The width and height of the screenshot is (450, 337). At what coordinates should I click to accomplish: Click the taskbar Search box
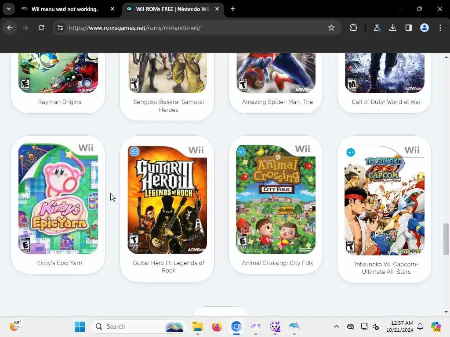pyautogui.click(x=138, y=326)
